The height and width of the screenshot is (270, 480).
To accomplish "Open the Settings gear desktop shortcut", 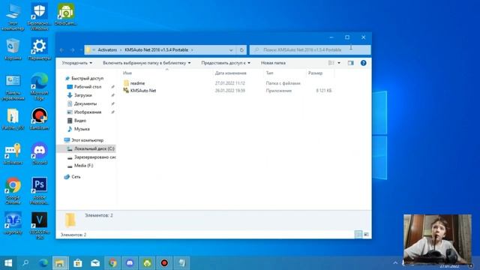I will point(40,49).
